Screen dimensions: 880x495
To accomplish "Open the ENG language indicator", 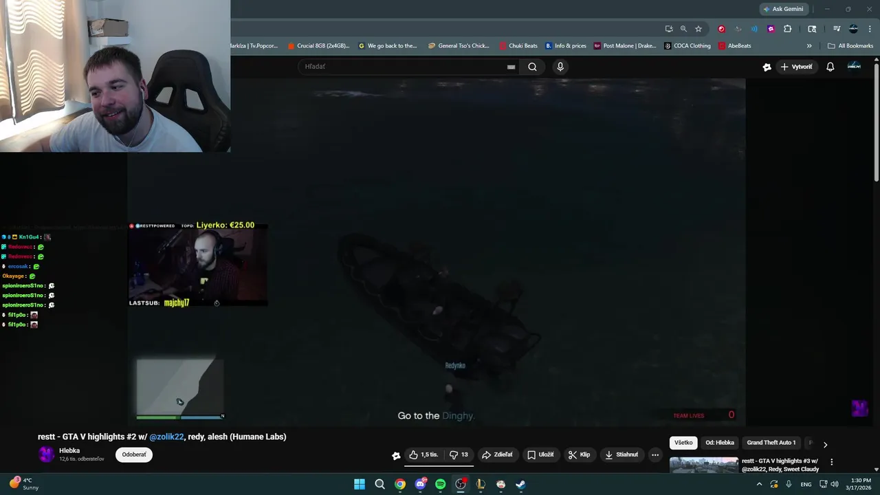I will tap(806, 484).
